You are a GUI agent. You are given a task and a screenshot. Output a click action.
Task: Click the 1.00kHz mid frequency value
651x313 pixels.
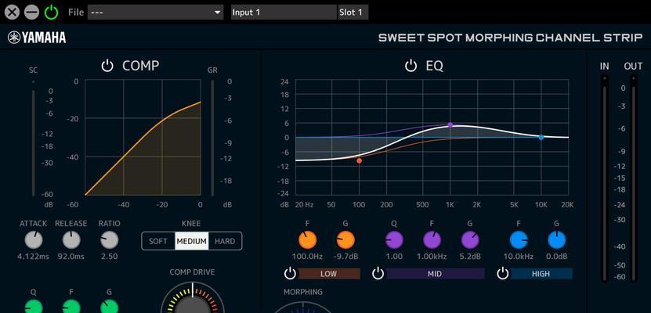coord(432,257)
